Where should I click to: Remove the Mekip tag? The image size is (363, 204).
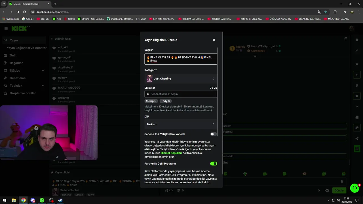pos(155,101)
